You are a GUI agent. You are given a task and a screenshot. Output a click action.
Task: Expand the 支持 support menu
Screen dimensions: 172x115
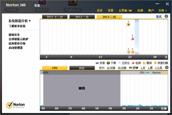(x=162, y=10)
